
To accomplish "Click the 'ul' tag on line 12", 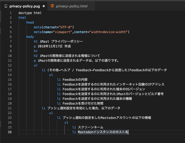I will pyautogui.click(x=36, y=65).
